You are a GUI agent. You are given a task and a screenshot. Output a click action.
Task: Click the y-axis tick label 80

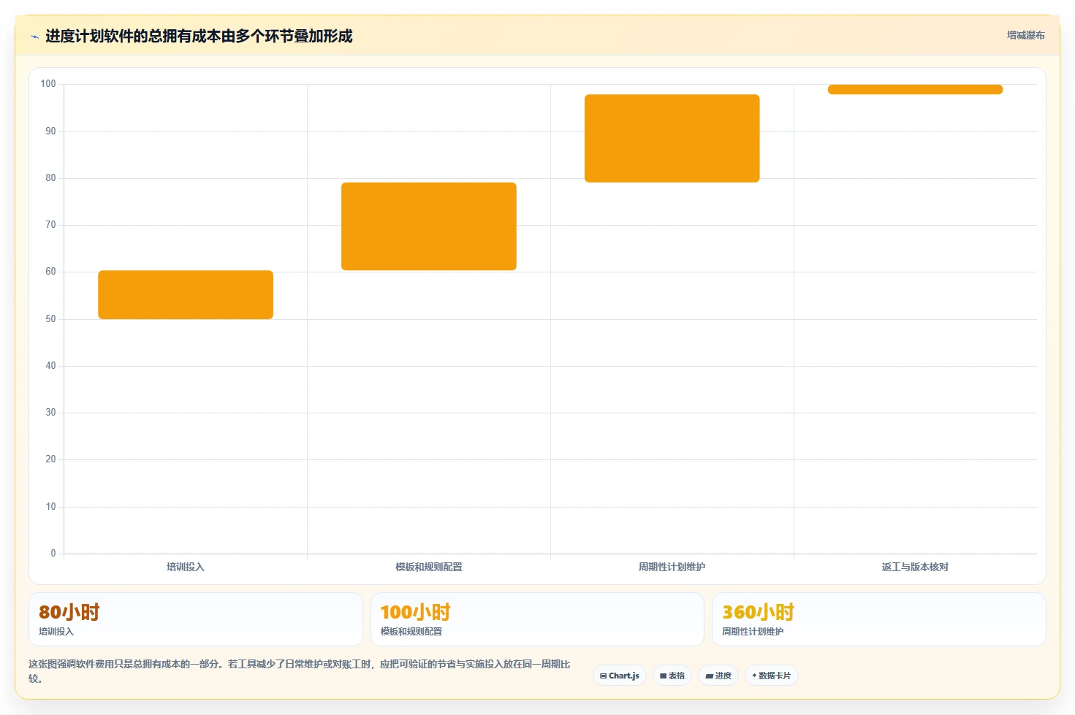[x=50, y=178]
